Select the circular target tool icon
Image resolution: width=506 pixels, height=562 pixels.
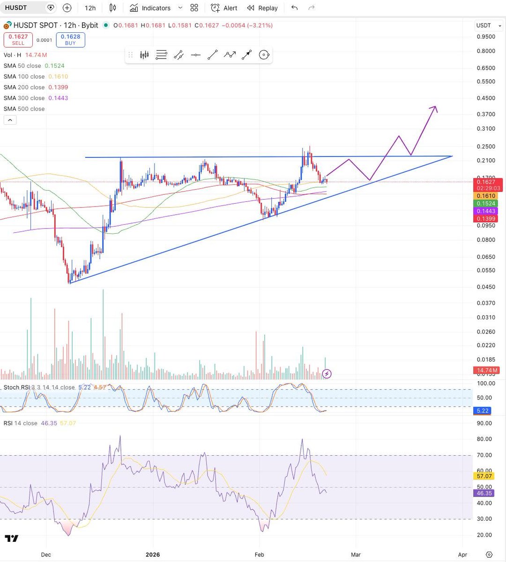click(264, 55)
